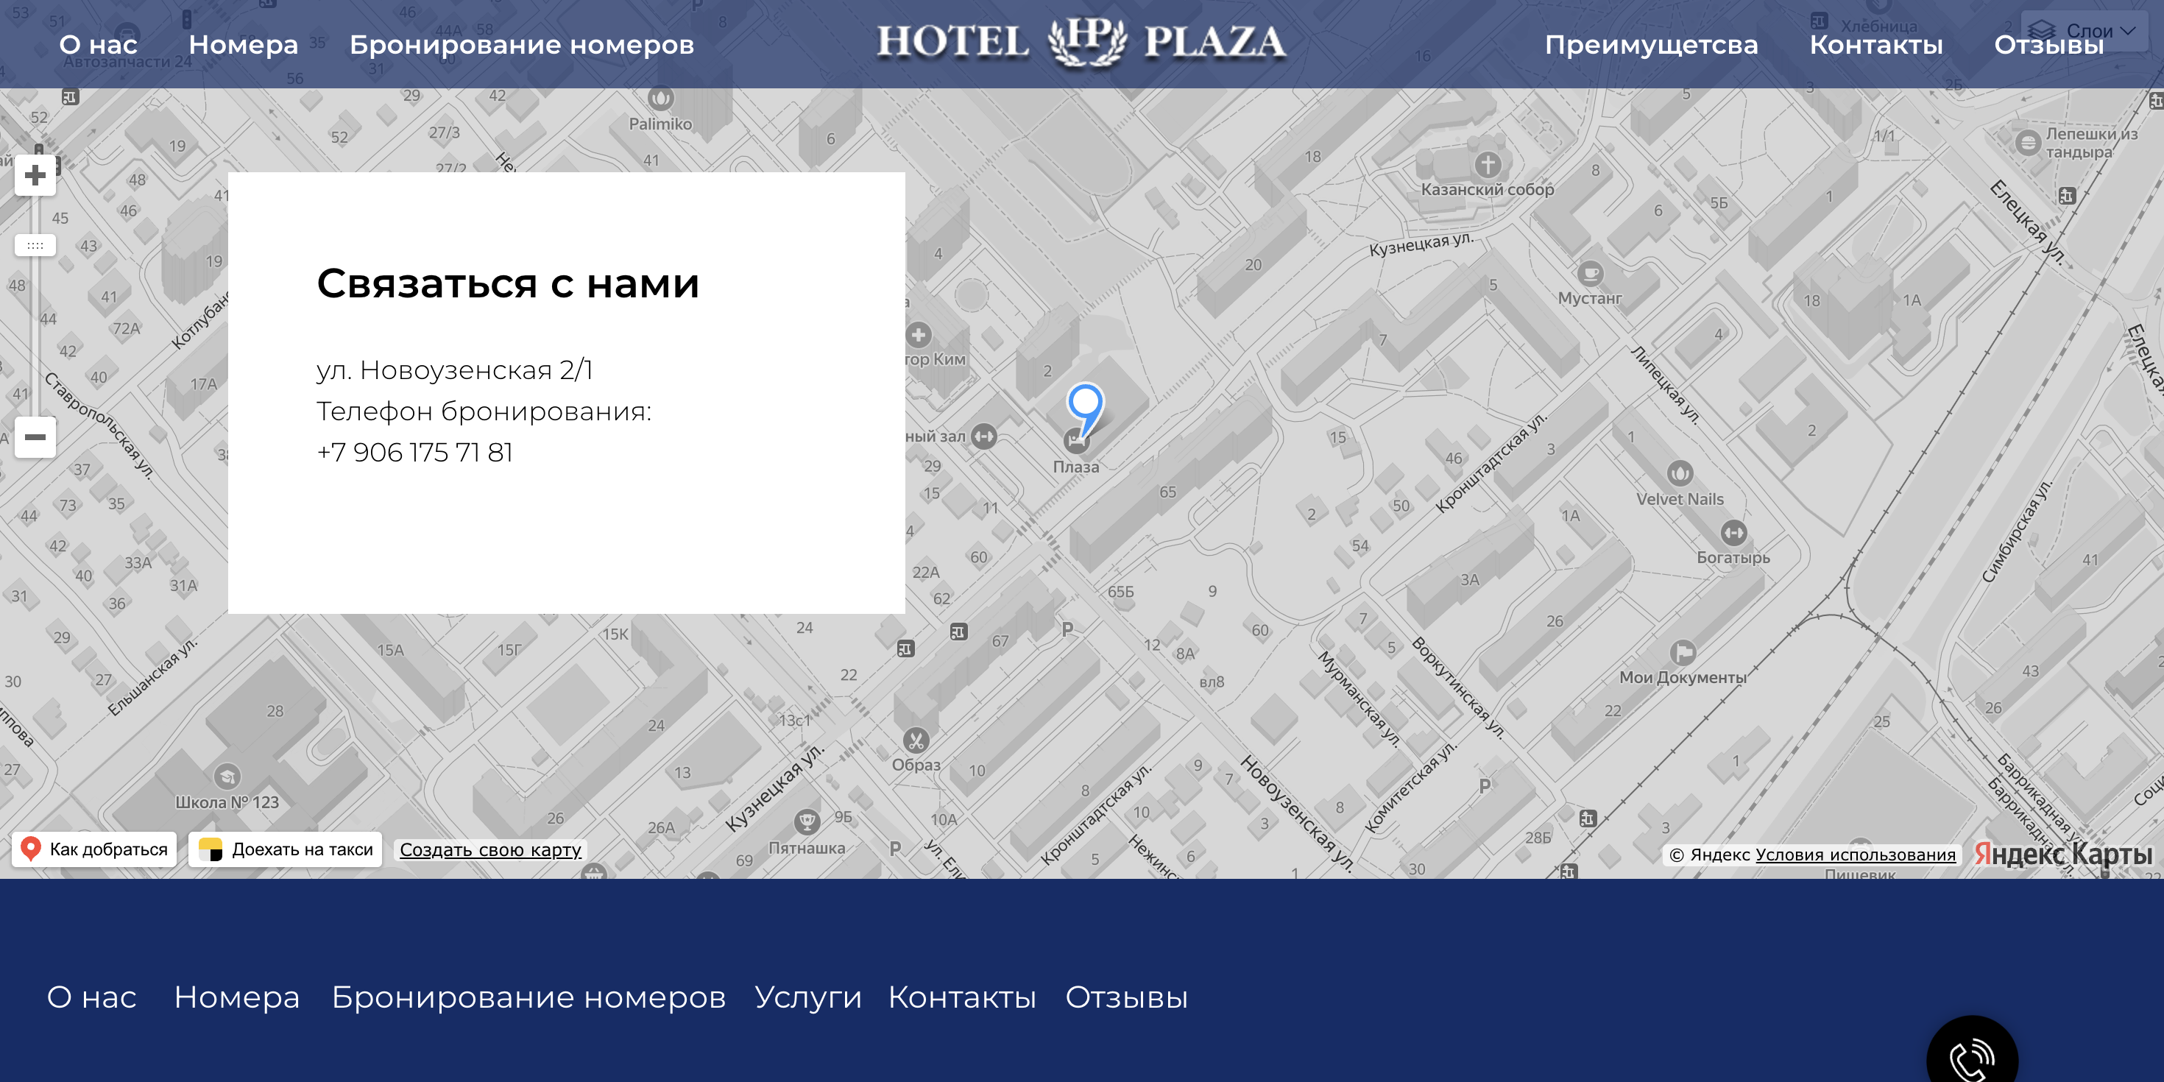
Task: Click footer link Отзывы
Action: point(1126,997)
